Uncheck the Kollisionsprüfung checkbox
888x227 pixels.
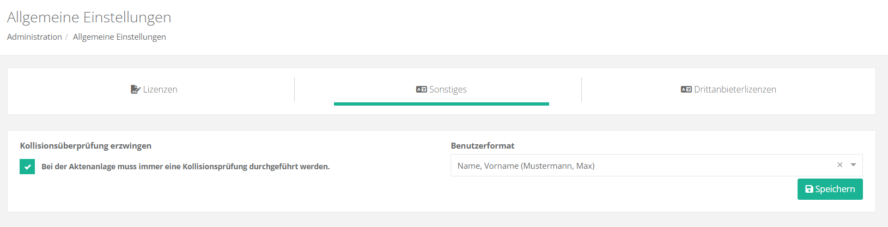click(27, 167)
